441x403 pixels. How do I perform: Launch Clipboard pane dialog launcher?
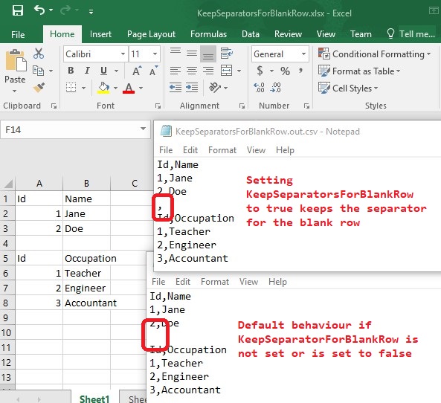point(54,106)
